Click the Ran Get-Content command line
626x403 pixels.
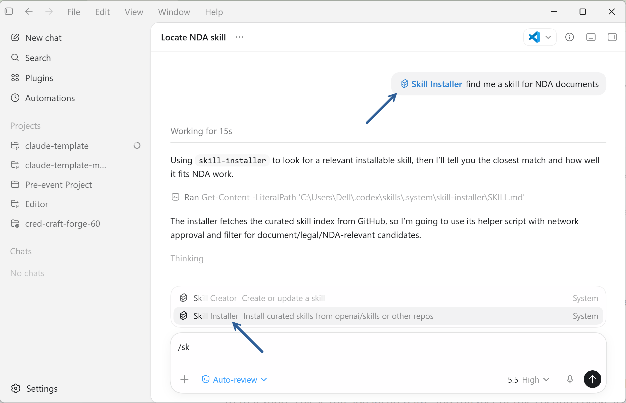coord(348,197)
